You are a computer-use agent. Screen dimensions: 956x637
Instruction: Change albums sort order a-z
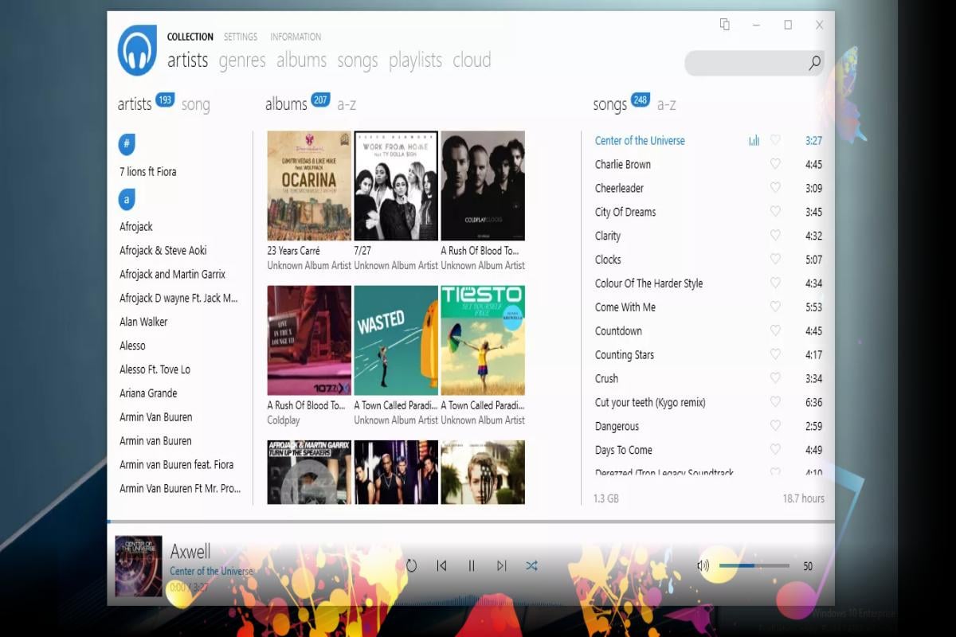pyautogui.click(x=347, y=104)
